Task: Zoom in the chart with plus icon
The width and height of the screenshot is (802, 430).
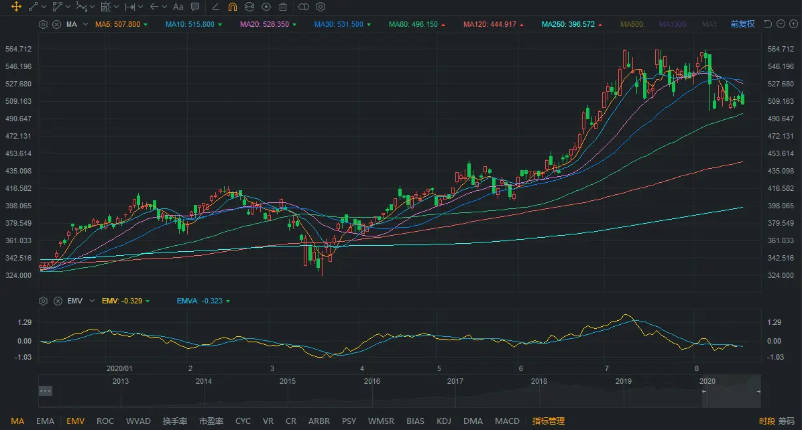Action: [x=793, y=24]
